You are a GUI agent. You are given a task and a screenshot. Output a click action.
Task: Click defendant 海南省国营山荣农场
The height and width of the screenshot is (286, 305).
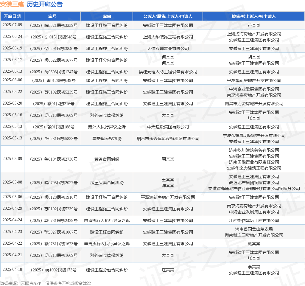pyautogui.click(x=254, y=229)
